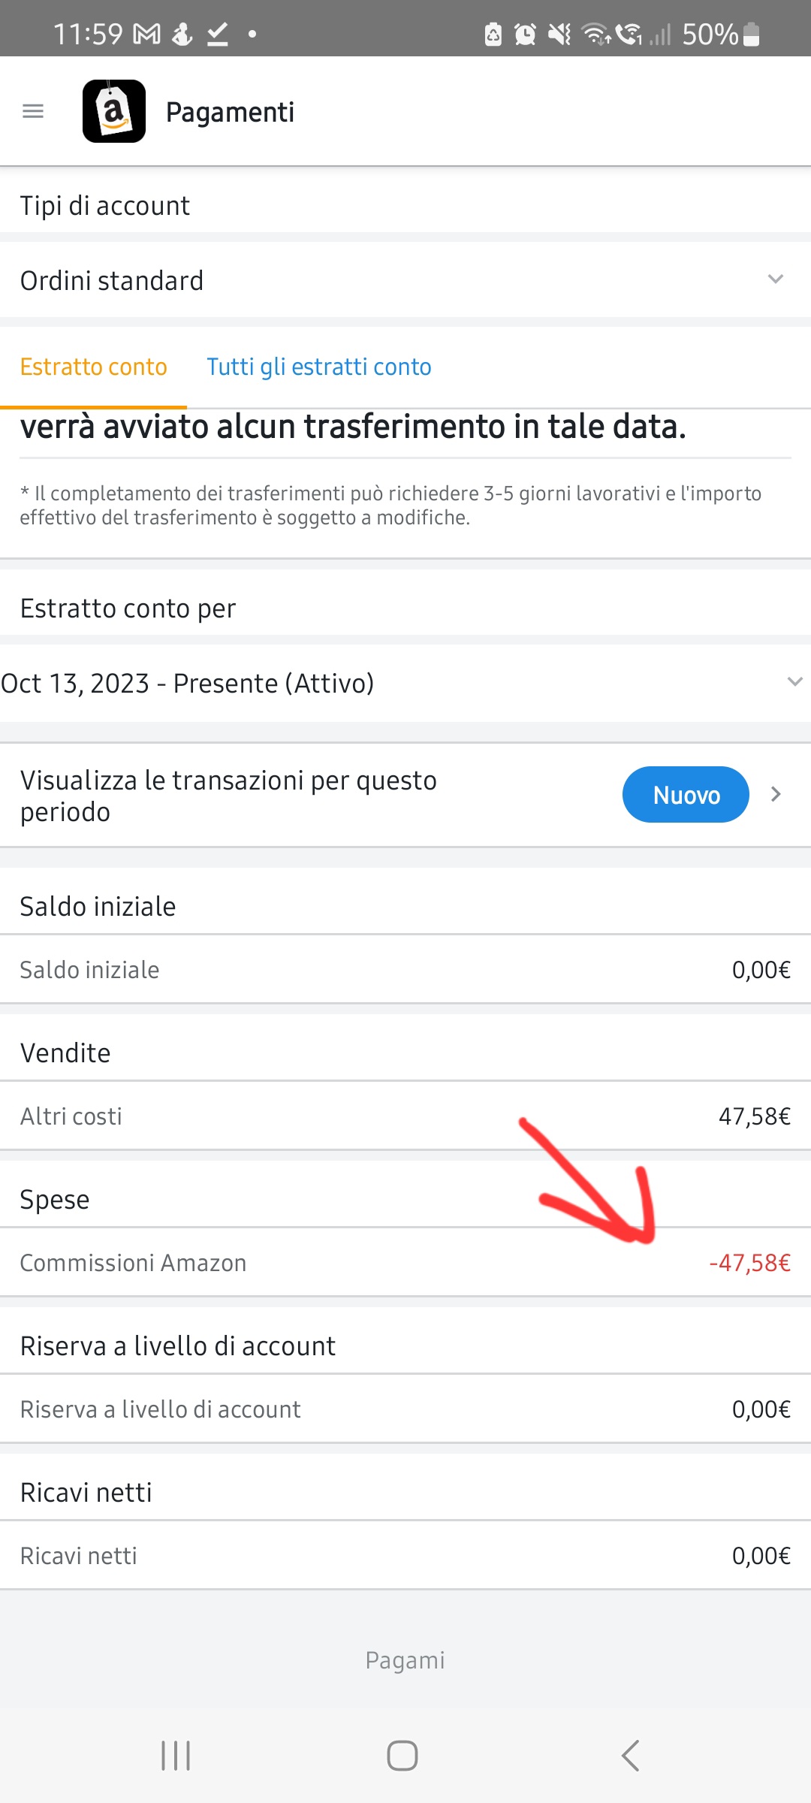This screenshot has height=1803, width=811.
Task: Expand the Ordini standard dropdown
Action: pos(405,280)
